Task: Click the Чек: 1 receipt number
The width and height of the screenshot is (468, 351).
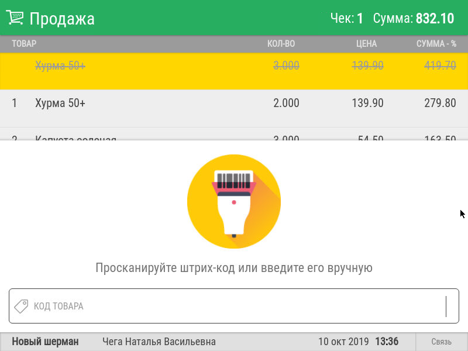Action: 347,18
